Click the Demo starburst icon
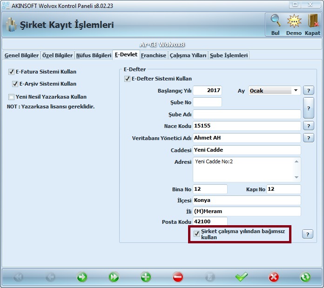324x288 pixels. point(294,20)
